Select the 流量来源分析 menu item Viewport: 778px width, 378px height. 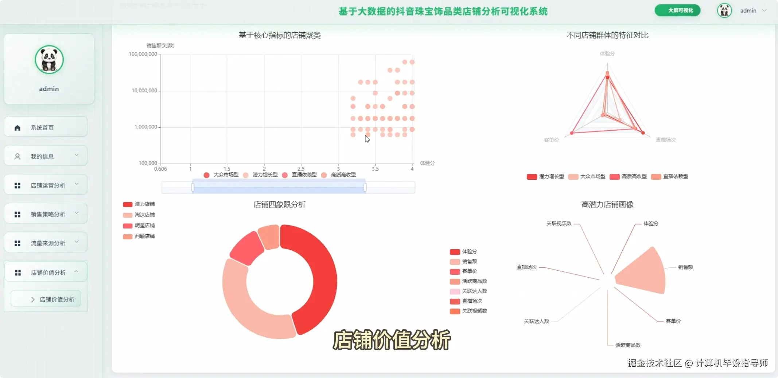(46, 242)
